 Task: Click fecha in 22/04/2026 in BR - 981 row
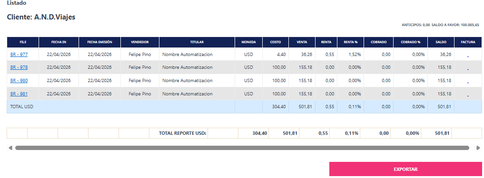click(59, 94)
